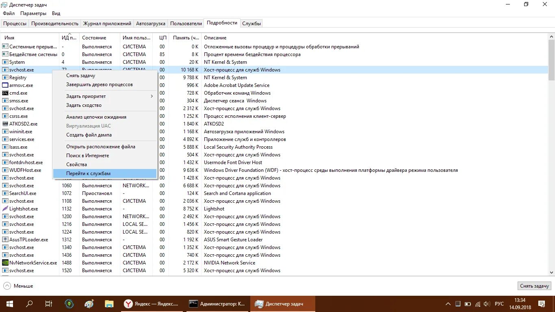This screenshot has width=555, height=312.
Task: Sort by Имя column header
Action: pos(30,38)
